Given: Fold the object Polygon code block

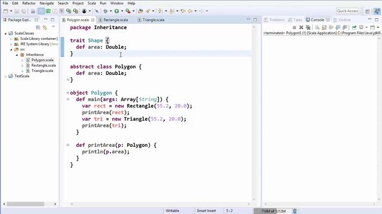Looking at the screenshot, I should (67, 93).
